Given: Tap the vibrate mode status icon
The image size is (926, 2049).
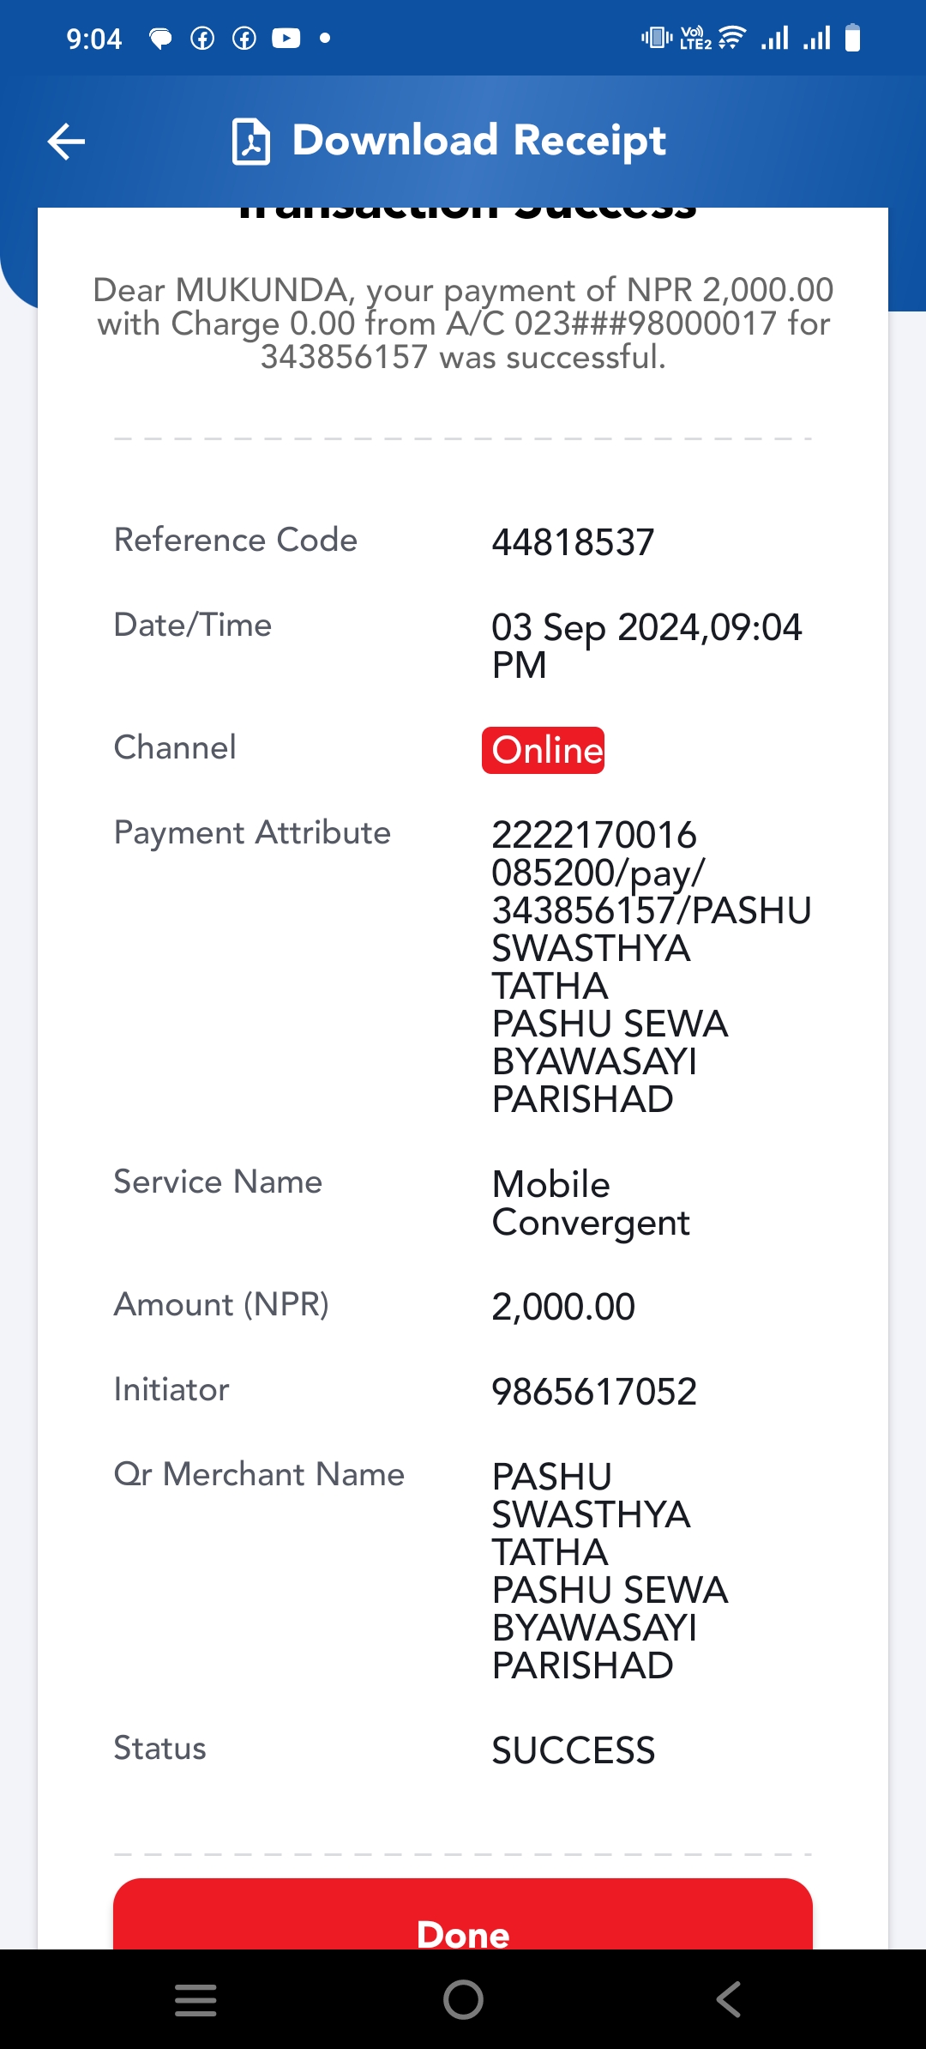Looking at the screenshot, I should click(x=657, y=38).
